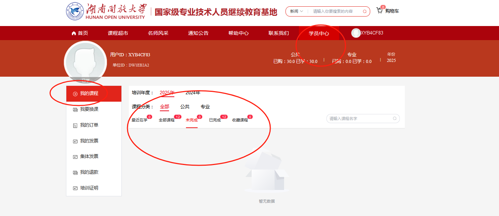This screenshot has height=216, width=499.
Task: Click the shopping cart icon
Action: [x=380, y=11]
